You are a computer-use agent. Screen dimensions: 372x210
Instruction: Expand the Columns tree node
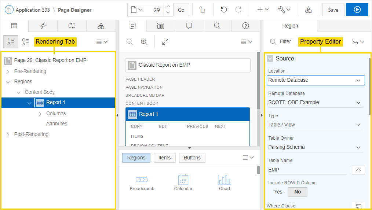pos(40,114)
